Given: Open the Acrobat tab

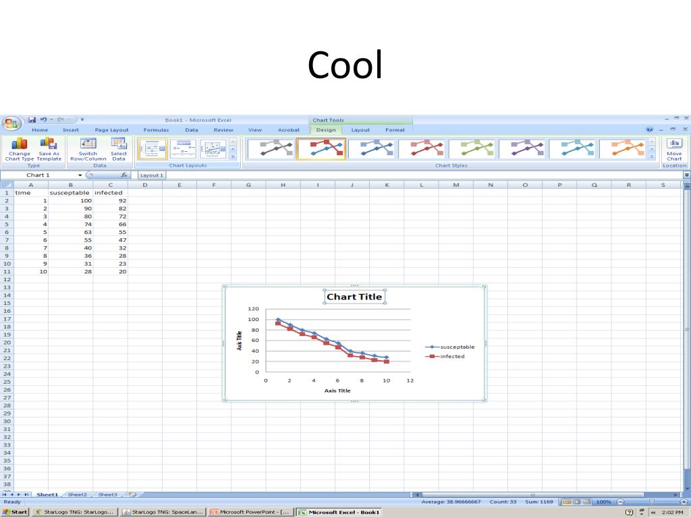Looking at the screenshot, I should [289, 130].
